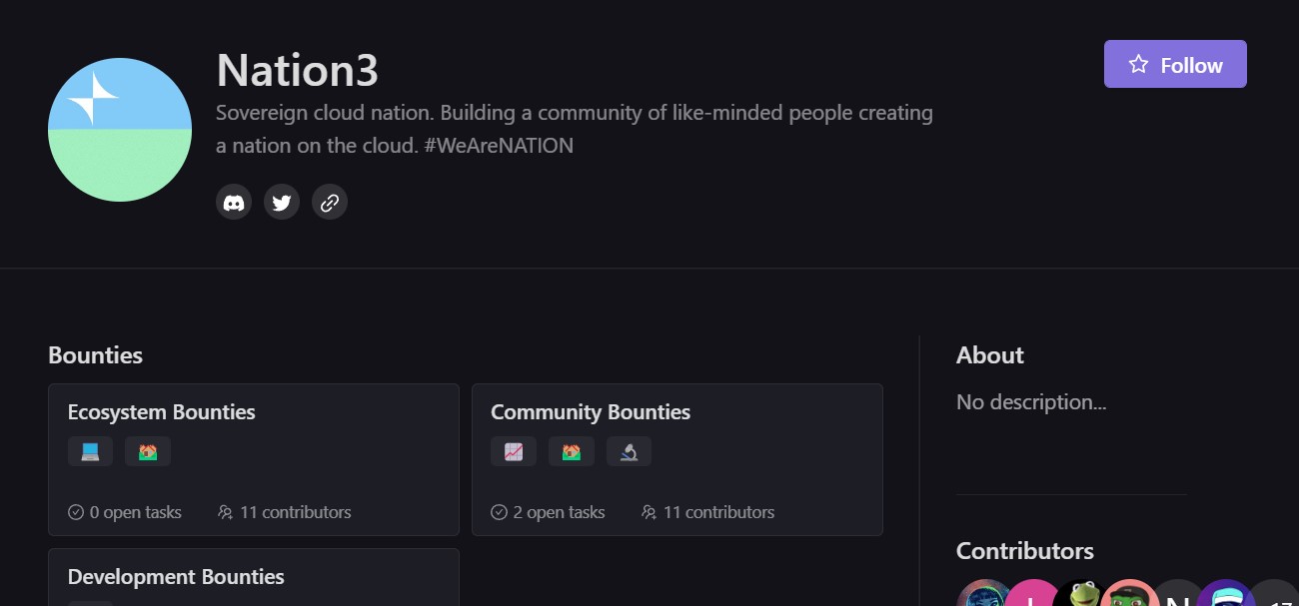Click the pink contributor avatar
1299x606 pixels.
point(1033,596)
